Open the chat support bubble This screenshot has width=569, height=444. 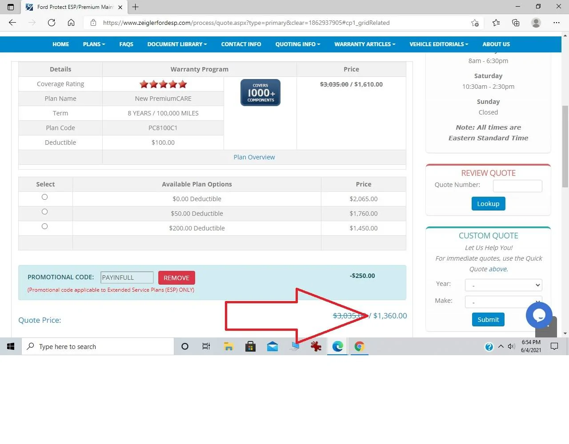[x=539, y=315]
